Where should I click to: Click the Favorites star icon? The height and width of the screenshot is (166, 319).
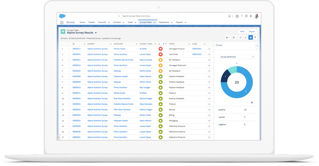(x=230, y=16)
